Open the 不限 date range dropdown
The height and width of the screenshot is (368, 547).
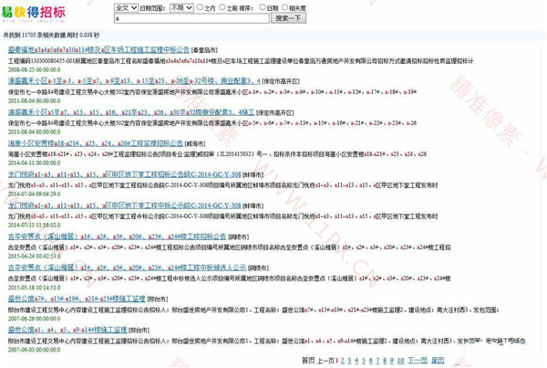point(181,7)
